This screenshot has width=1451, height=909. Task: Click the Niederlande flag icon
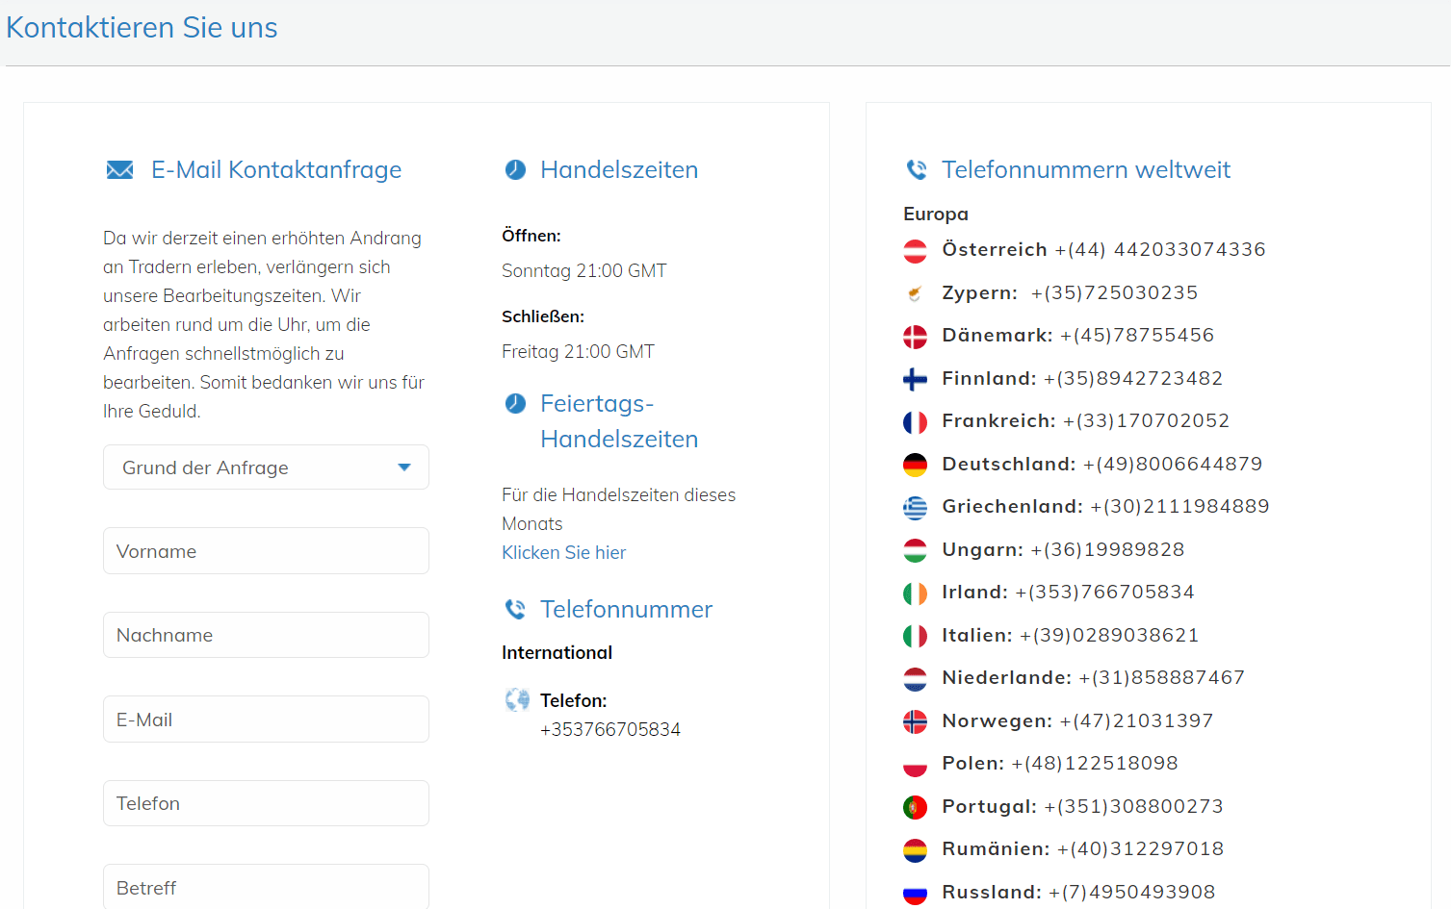click(x=915, y=679)
